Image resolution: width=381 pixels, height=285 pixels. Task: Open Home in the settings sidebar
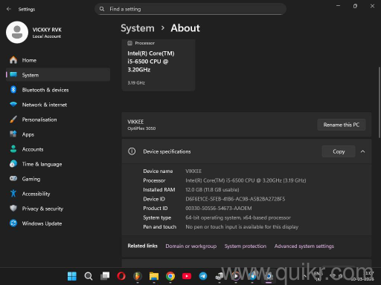58,60
